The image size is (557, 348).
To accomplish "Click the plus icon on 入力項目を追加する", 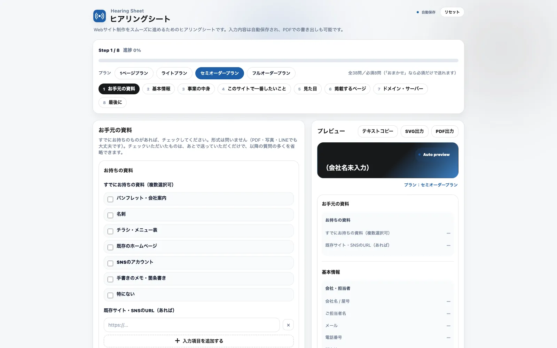I will [x=178, y=341].
